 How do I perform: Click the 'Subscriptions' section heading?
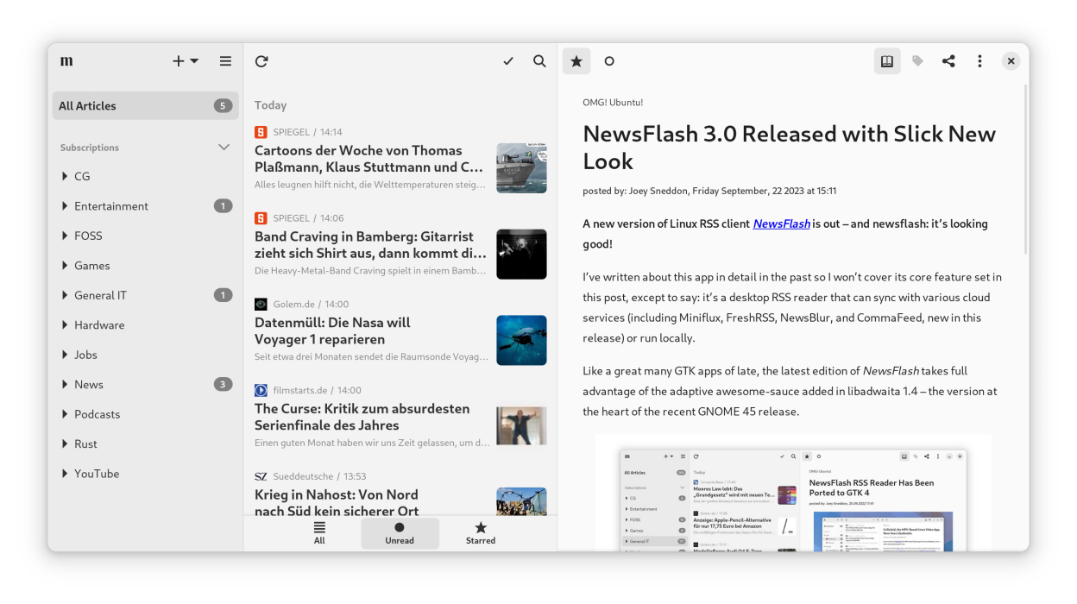[90, 148]
